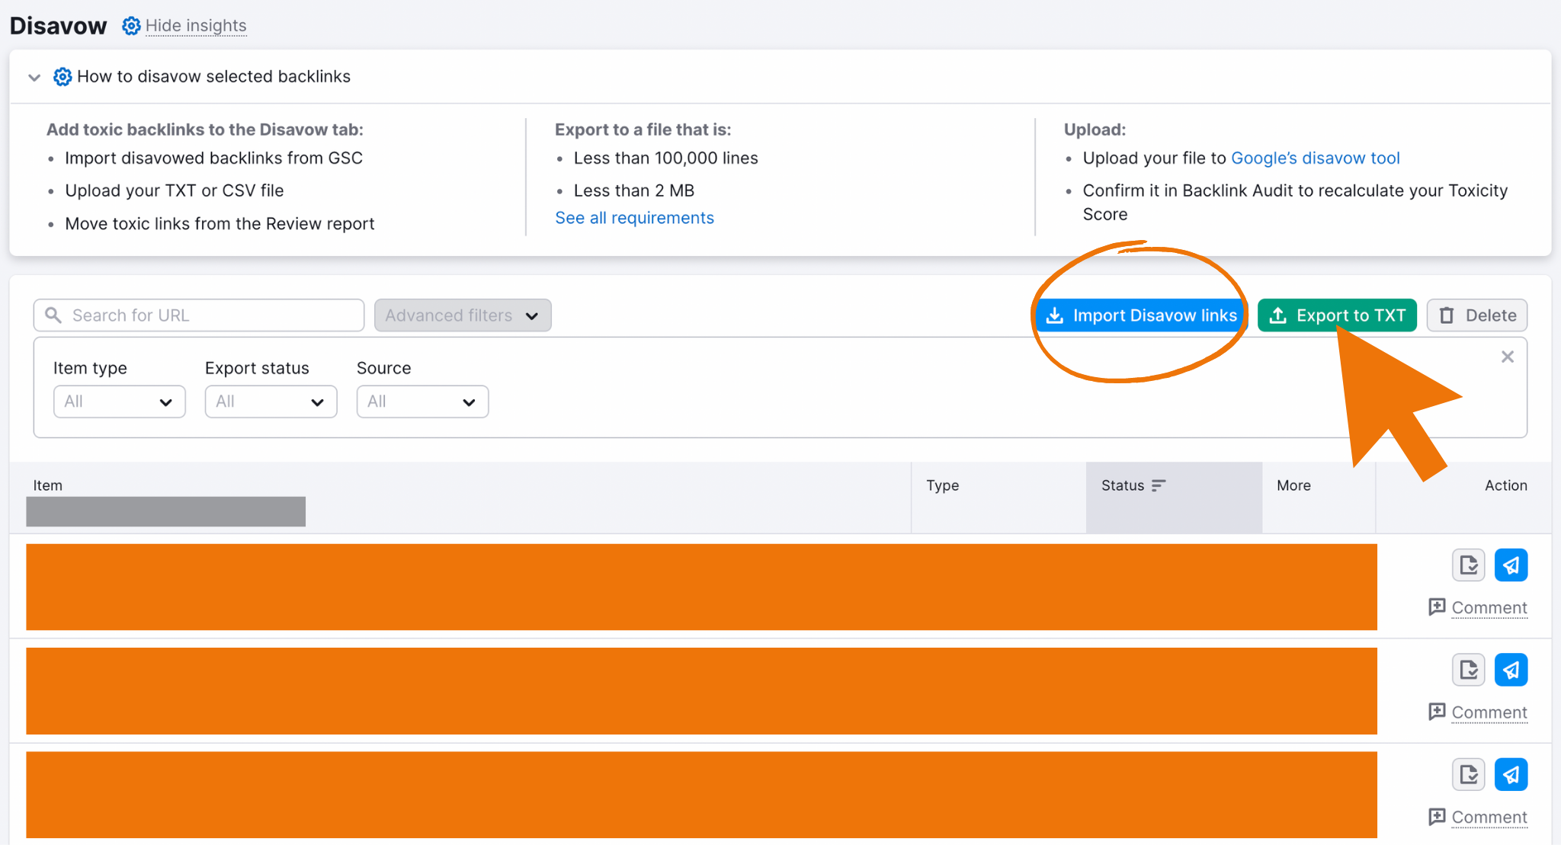Image resolution: width=1561 pixels, height=845 pixels.
Task: Close the filter panel with X button
Action: click(1506, 361)
